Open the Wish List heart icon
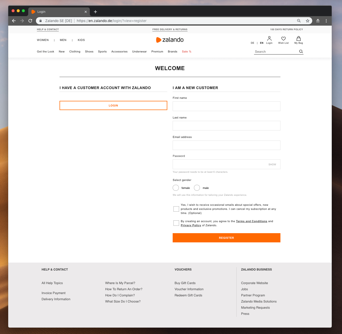This screenshot has height=334, width=342. click(x=283, y=39)
